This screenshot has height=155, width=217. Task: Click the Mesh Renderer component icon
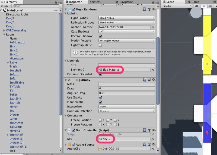click(x=69, y=10)
